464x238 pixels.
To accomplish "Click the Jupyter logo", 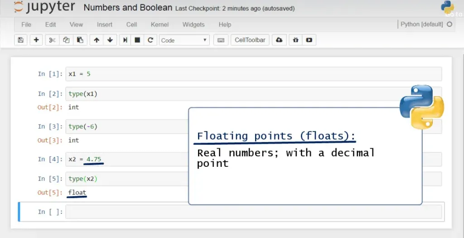I will point(44,8).
